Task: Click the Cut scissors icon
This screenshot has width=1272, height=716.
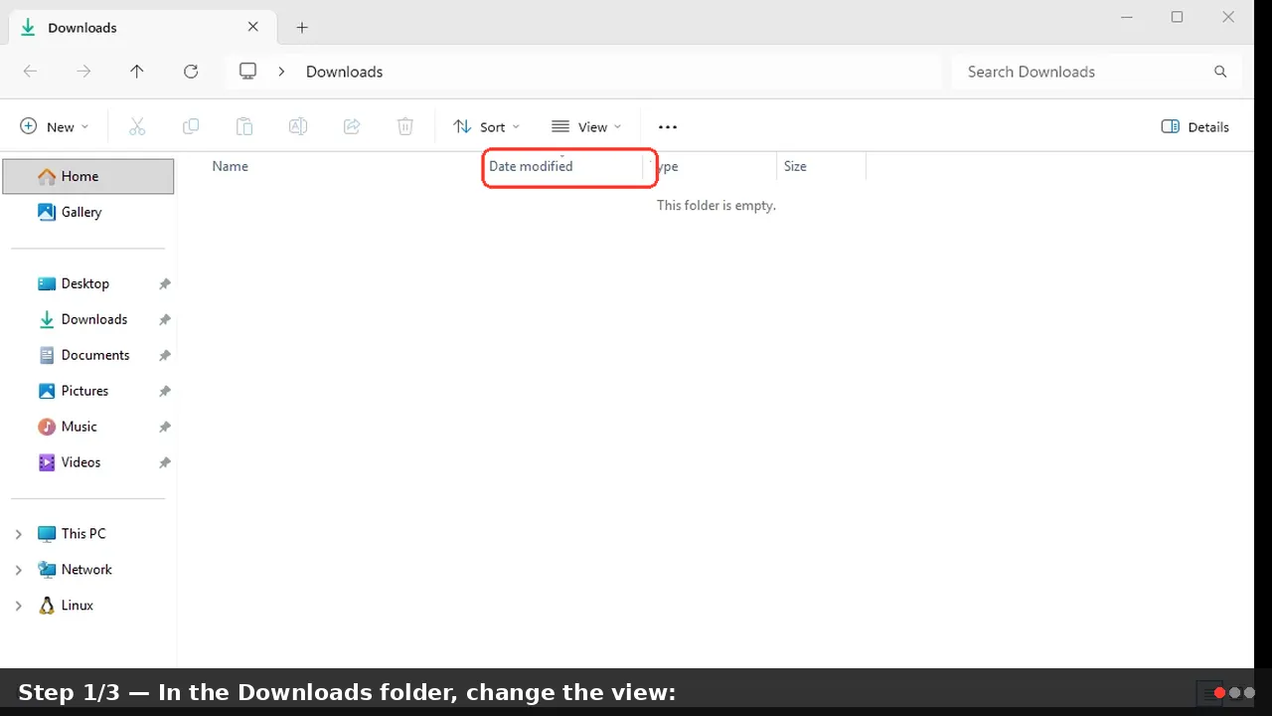Action: (137, 126)
